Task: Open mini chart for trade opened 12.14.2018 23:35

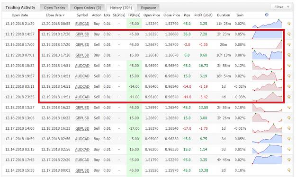Action: tap(267, 97)
